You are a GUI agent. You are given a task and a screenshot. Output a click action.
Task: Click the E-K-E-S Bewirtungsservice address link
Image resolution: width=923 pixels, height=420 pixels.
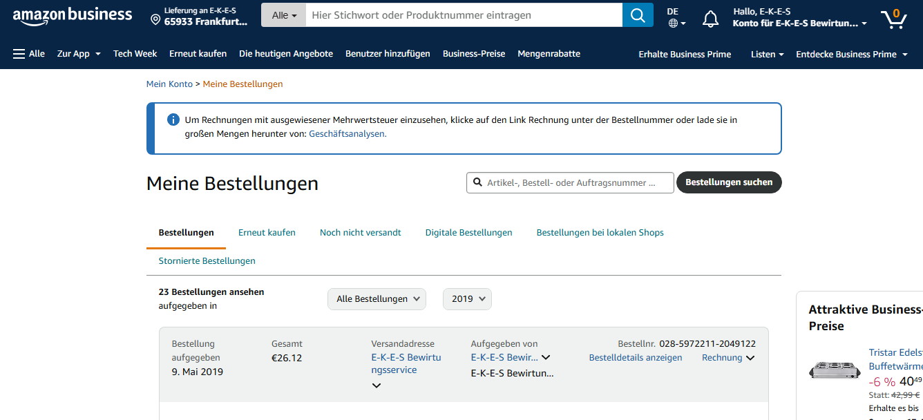(406, 363)
